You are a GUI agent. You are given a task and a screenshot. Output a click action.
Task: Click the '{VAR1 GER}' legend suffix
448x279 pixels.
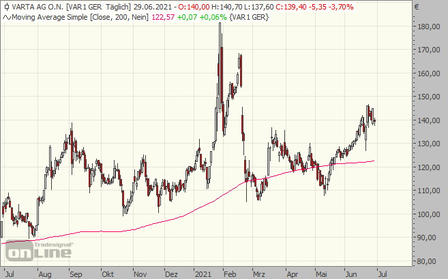249,18
